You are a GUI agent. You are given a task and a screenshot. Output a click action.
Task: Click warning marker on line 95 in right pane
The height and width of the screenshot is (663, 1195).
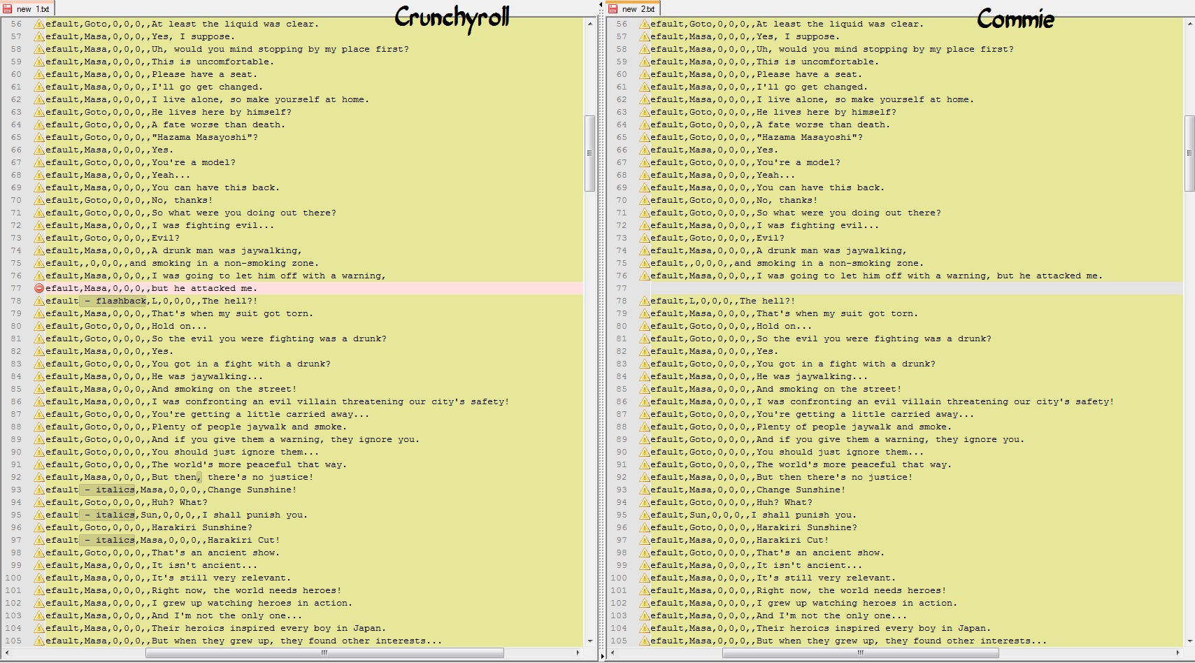644,515
